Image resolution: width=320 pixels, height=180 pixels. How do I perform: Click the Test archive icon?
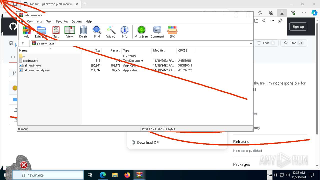56,32
